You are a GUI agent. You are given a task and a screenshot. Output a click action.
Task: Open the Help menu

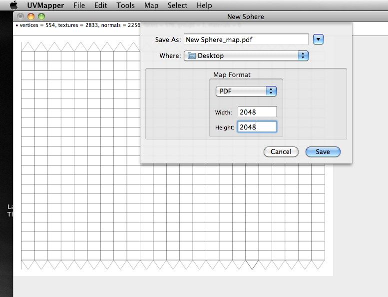204,5
